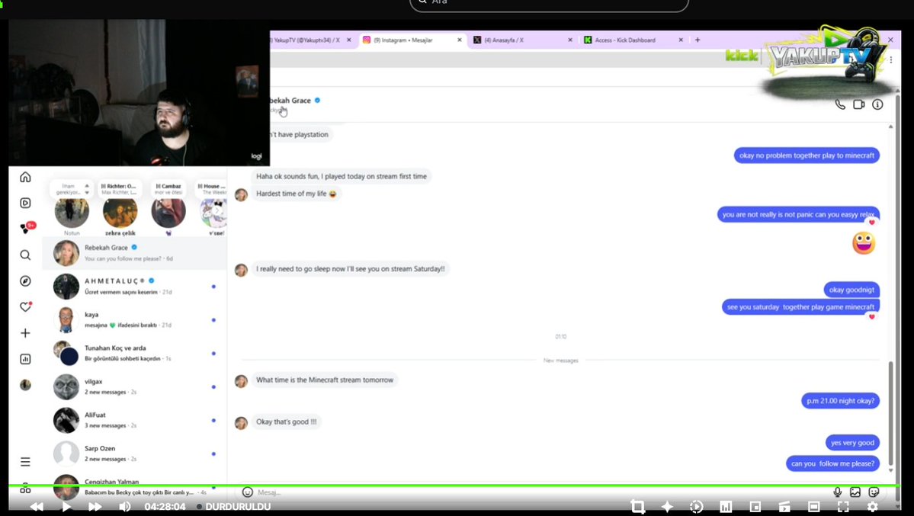Close the Kick Dashboard tab
914x516 pixels.
coord(680,40)
